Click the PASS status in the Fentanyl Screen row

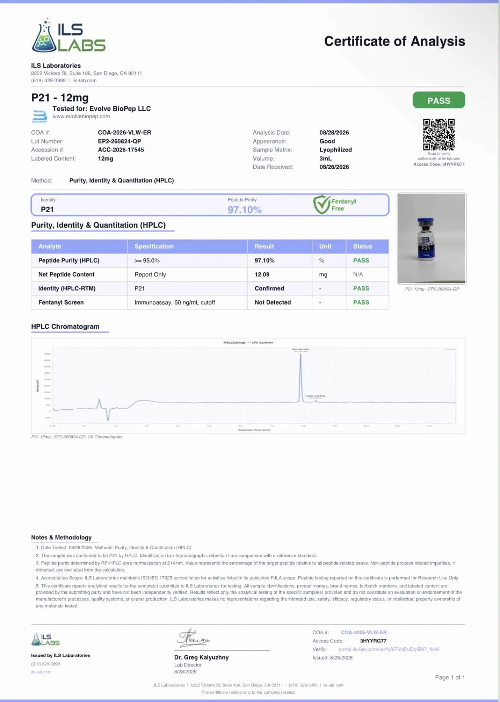click(361, 302)
